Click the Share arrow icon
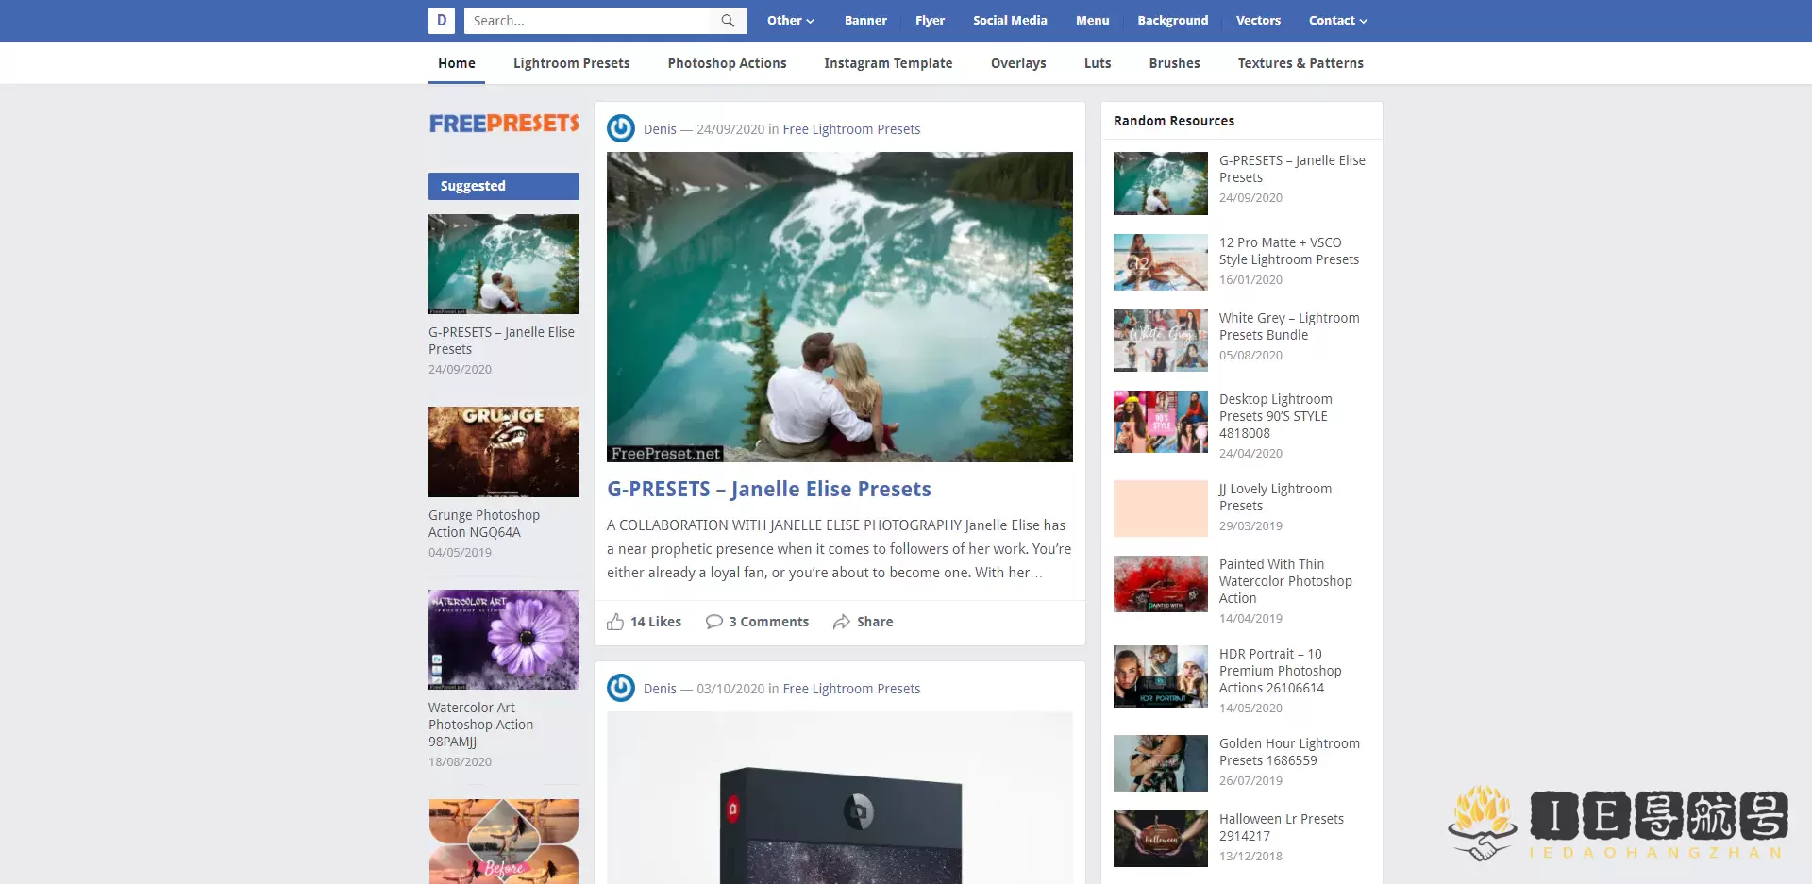The height and width of the screenshot is (884, 1812). (842, 622)
